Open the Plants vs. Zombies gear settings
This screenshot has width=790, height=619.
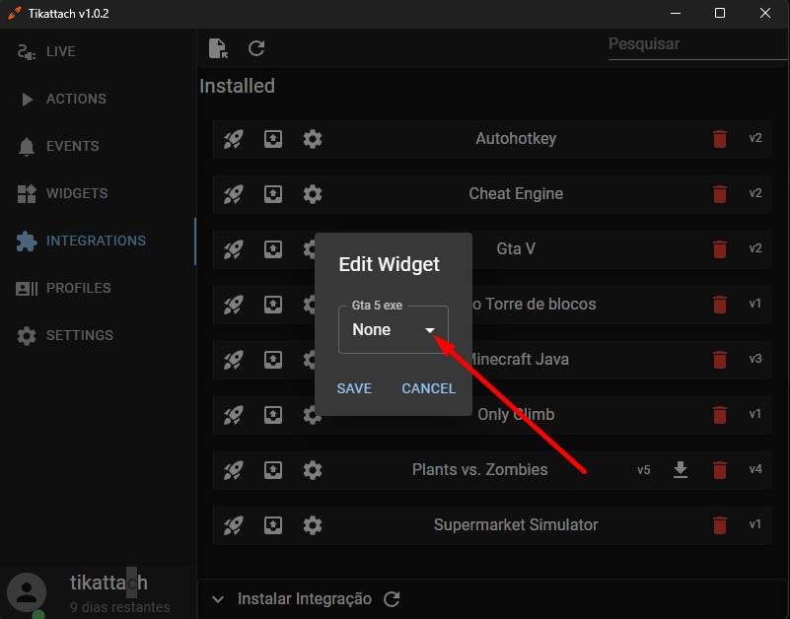(313, 470)
